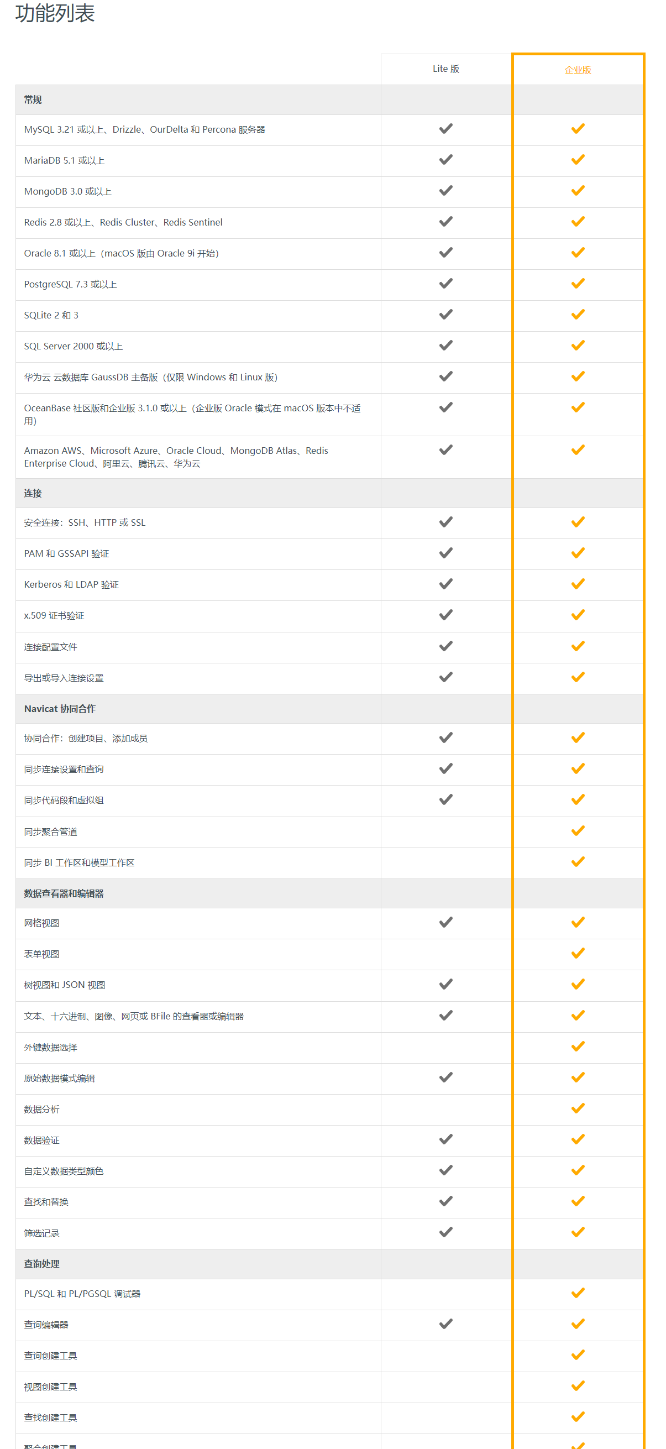This screenshot has height=1449, width=666.
Task: Select the 企业版 column header
Action: (578, 70)
